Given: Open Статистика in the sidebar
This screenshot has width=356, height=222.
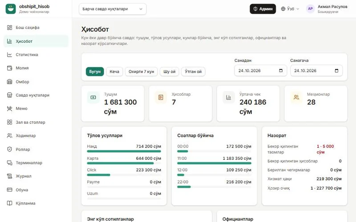Looking at the screenshot, I should click(x=36, y=55).
